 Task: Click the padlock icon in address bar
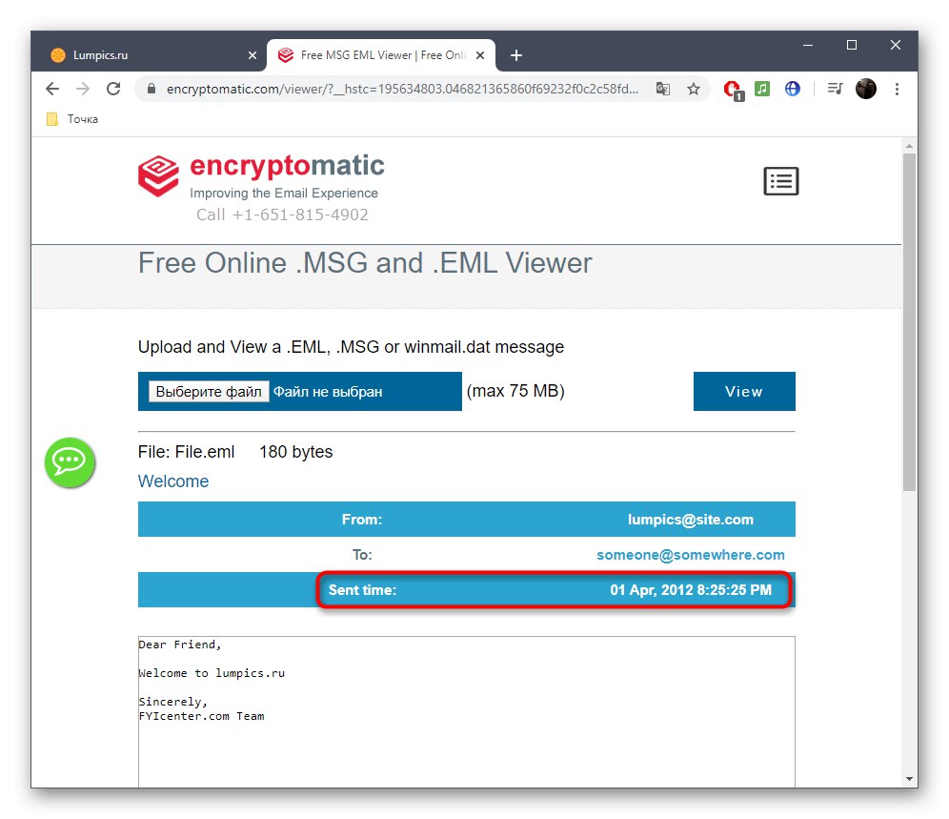click(151, 89)
